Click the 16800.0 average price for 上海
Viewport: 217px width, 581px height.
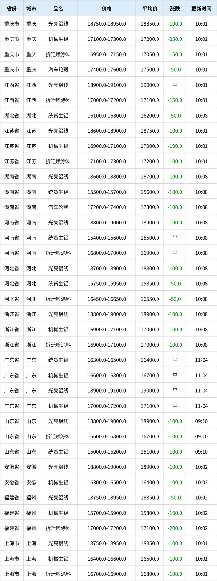pyautogui.click(x=150, y=574)
